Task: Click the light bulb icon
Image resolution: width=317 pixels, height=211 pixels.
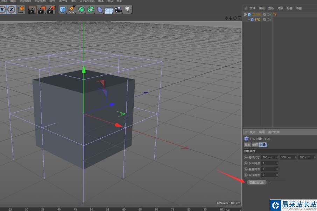Action: point(128,10)
